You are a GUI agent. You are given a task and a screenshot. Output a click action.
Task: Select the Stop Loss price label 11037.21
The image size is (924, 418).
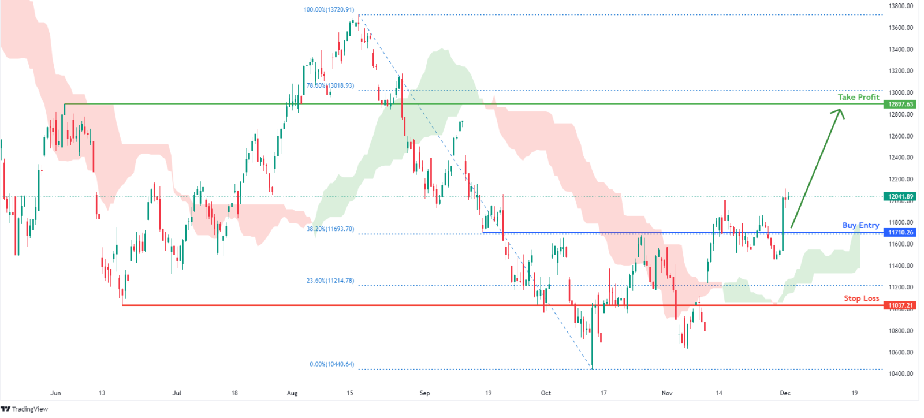[x=900, y=305]
